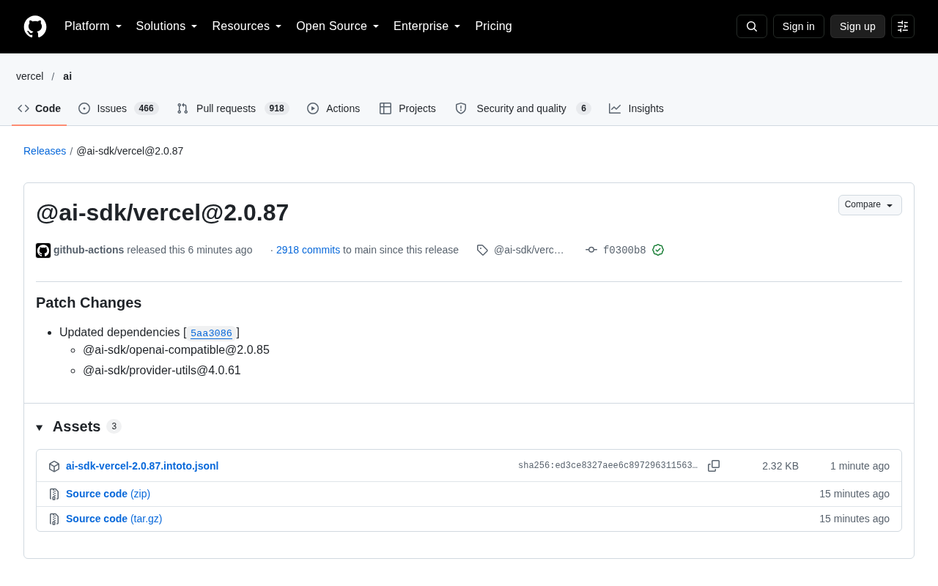Click @ai-sdk/provider-utils@4.0.61 list item

tap(162, 371)
